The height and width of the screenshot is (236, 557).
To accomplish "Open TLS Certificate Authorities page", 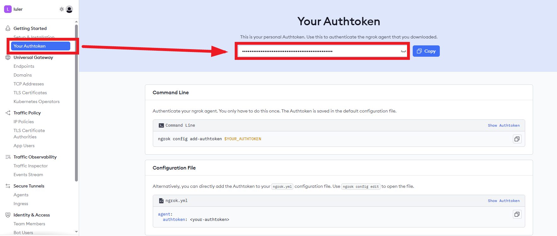I will (x=29, y=134).
